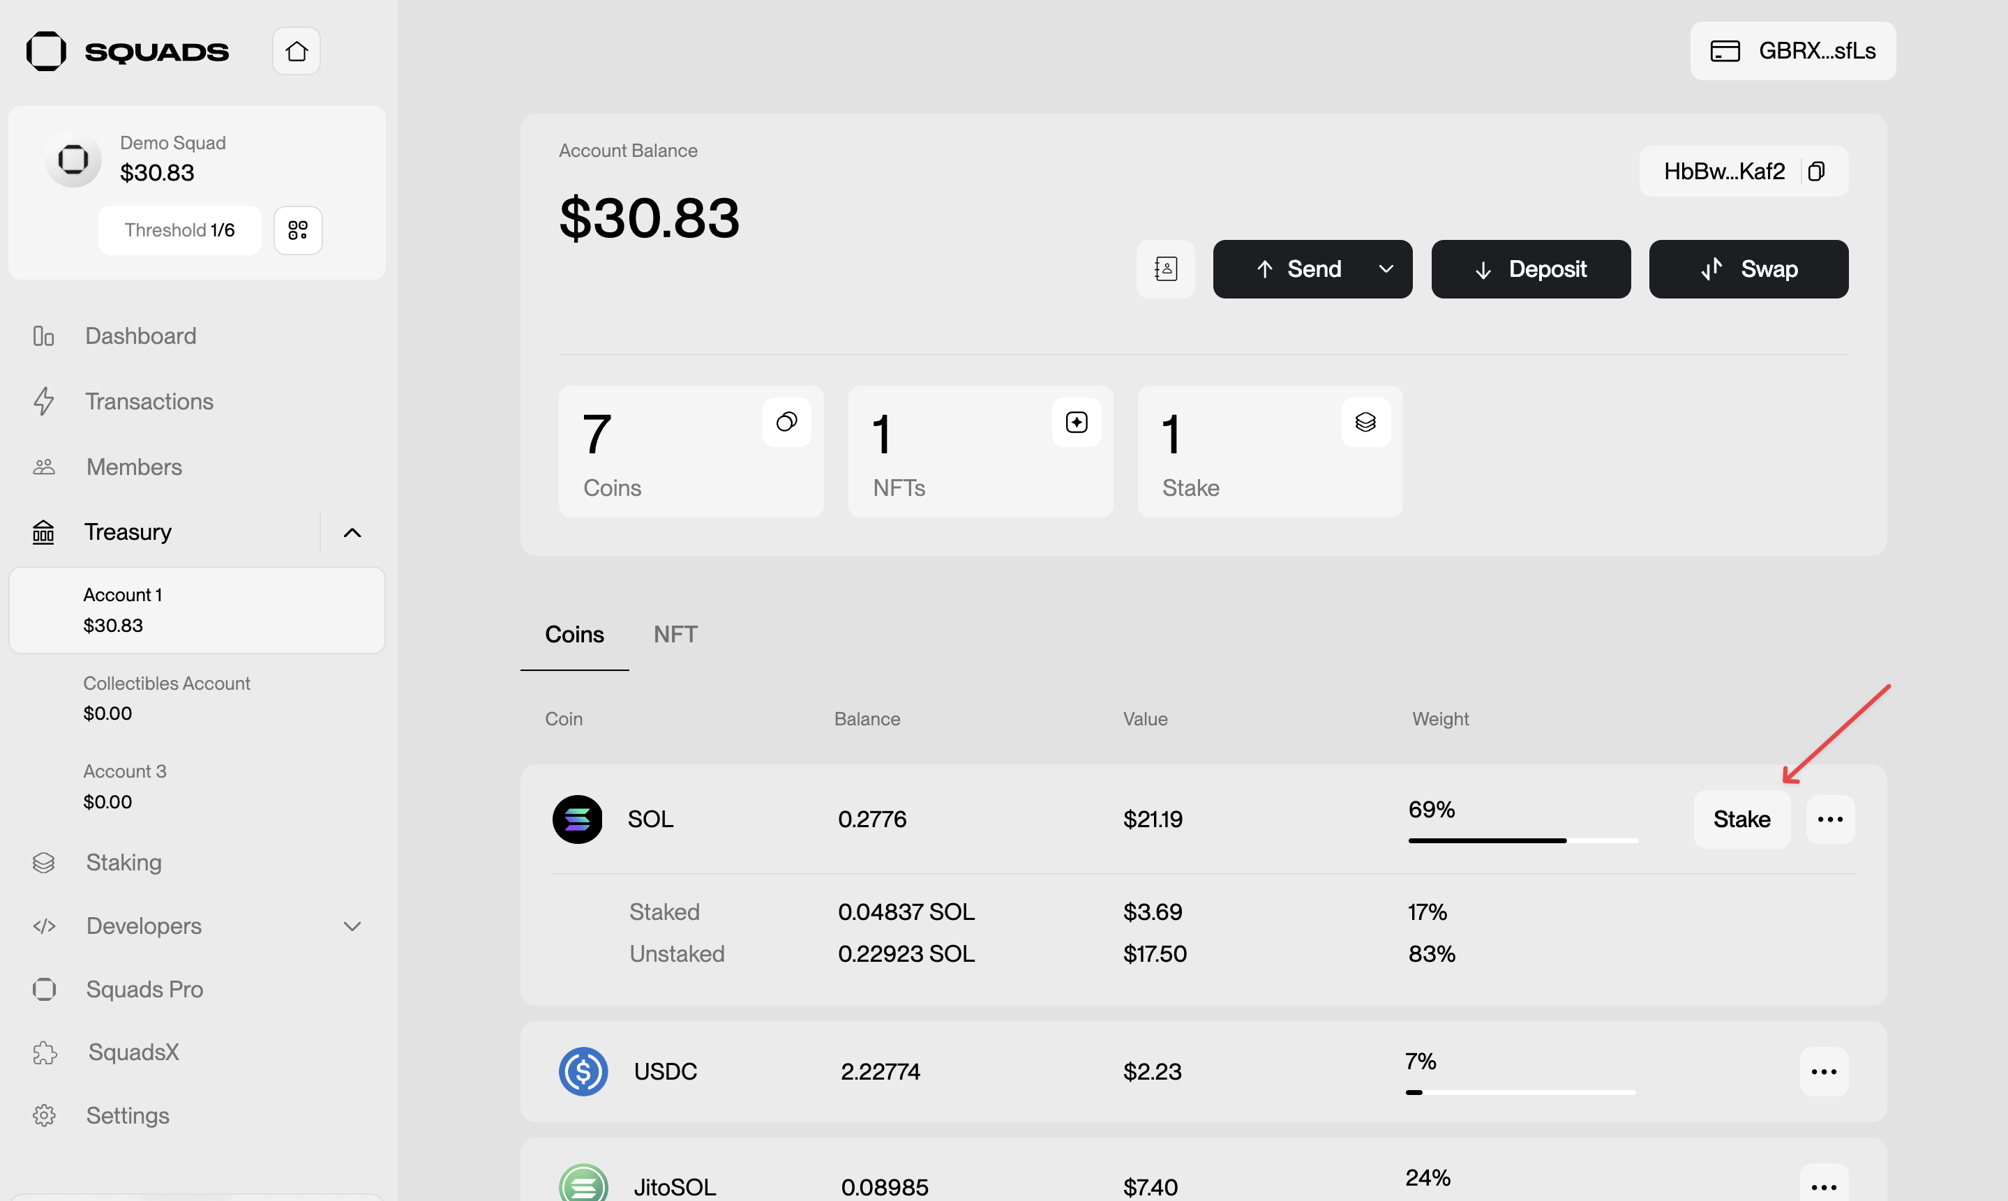Click the $30.83 account balance

tap(649, 218)
